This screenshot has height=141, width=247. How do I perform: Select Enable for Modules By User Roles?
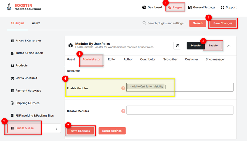click(213, 46)
